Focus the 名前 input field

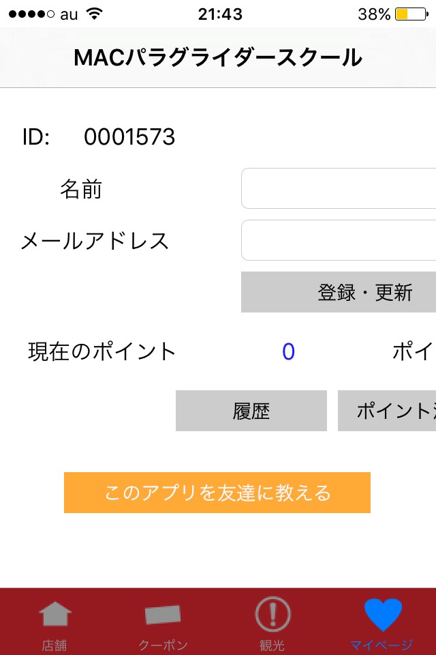click(x=339, y=188)
